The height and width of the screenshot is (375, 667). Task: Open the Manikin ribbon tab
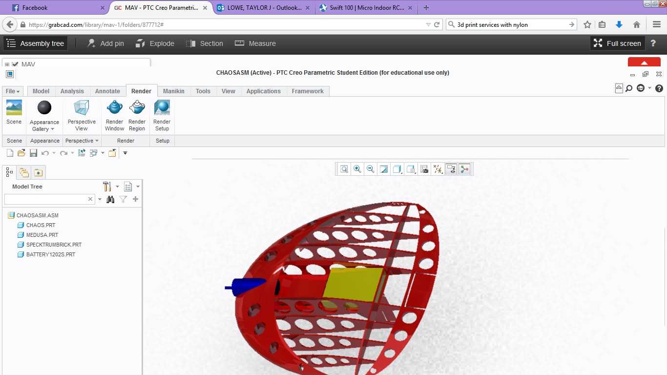coord(174,91)
